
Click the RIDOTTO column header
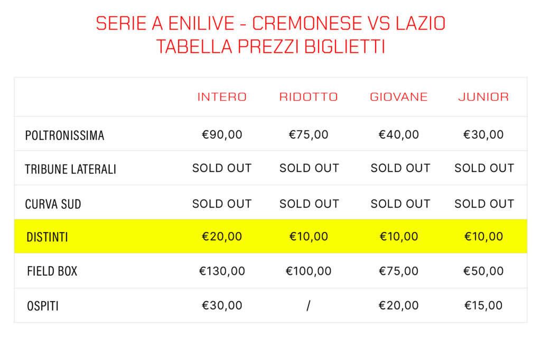[x=309, y=97]
